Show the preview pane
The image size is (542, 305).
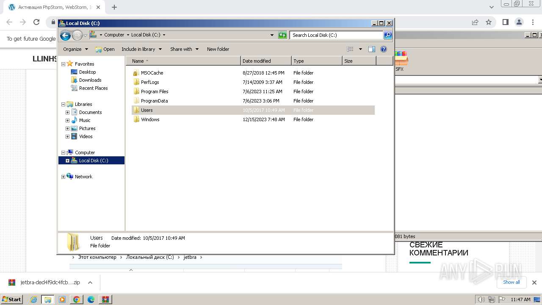(x=372, y=49)
